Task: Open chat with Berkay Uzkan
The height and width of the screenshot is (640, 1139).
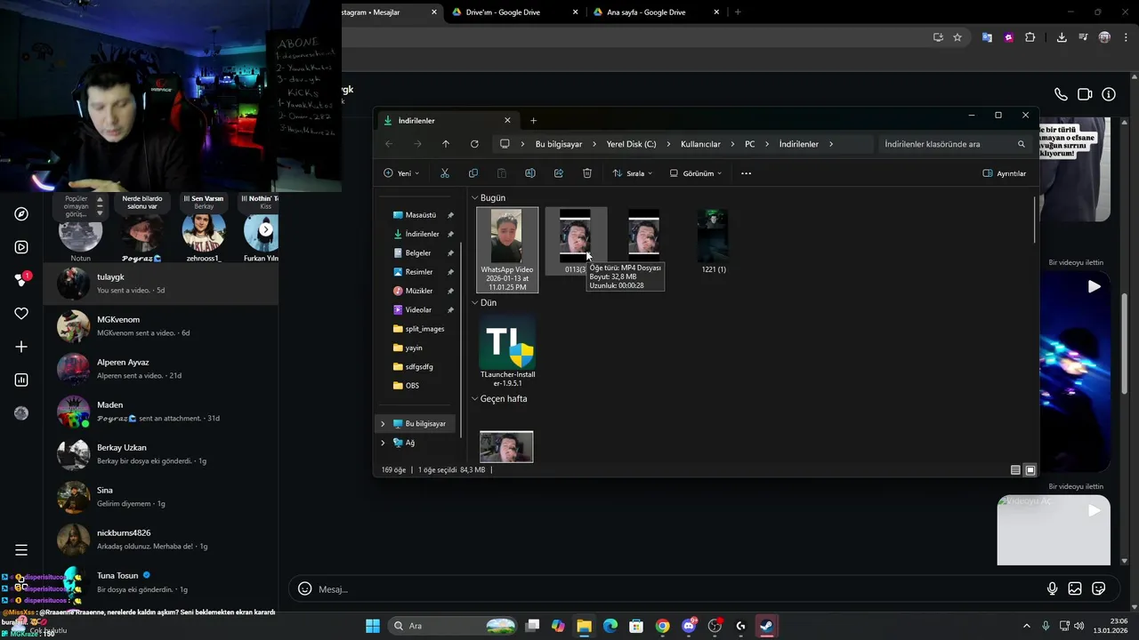Action: point(161,454)
